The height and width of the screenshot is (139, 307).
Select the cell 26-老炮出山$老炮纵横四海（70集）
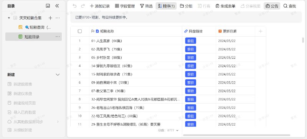tap(135, 107)
